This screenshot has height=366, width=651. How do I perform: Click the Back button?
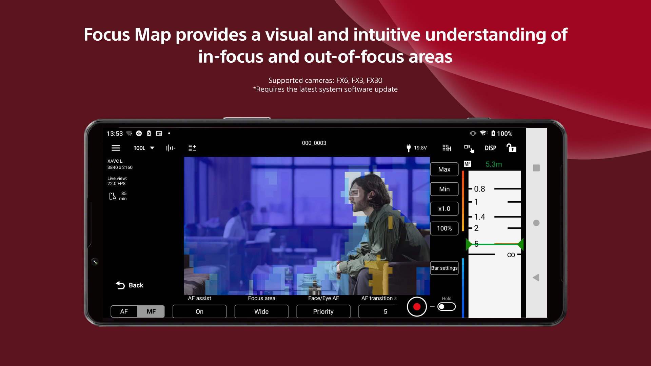click(x=130, y=285)
